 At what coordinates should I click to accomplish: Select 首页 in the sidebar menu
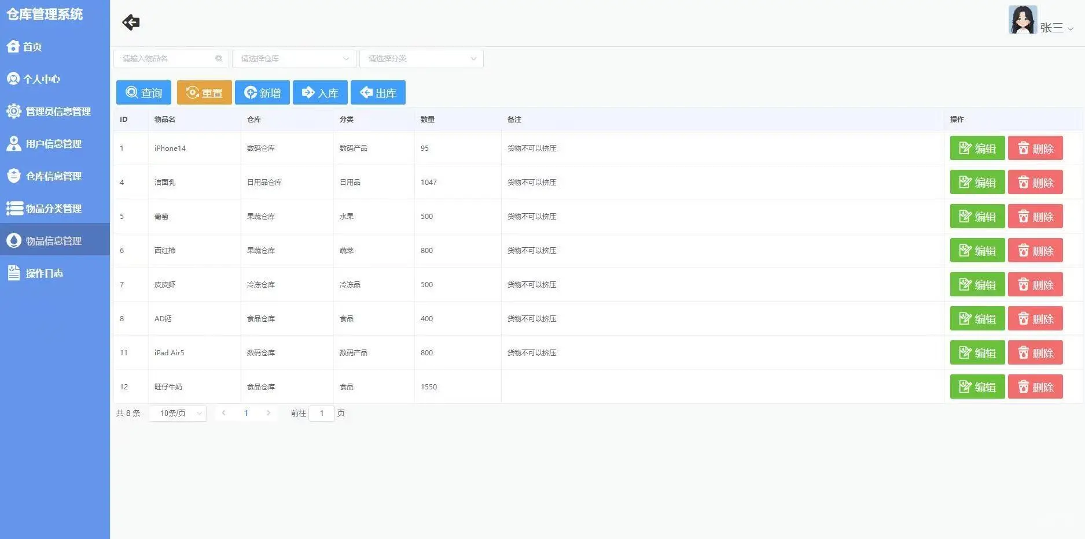coord(32,47)
